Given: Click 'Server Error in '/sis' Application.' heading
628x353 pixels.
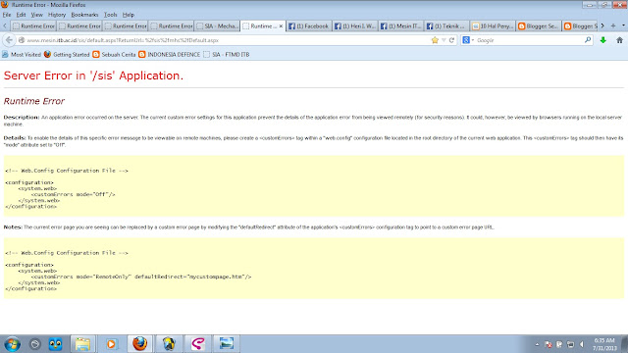Looking at the screenshot, I should pyautogui.click(x=93, y=76).
